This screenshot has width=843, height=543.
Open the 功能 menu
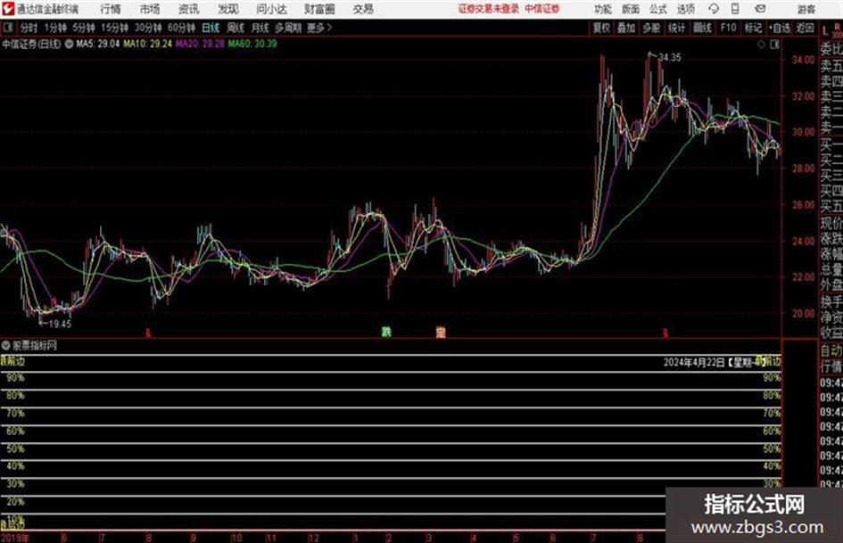603,9
